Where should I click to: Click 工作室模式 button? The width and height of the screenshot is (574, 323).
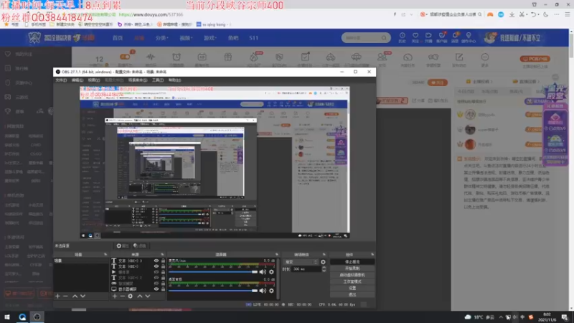point(352,281)
